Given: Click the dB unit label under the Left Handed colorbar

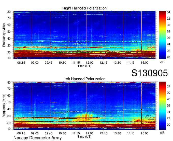Looking at the screenshot, I should pos(162,133).
